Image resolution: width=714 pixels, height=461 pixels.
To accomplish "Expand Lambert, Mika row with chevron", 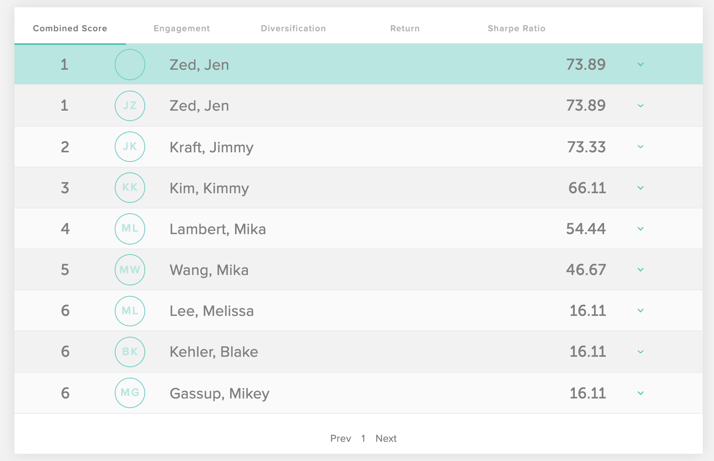I will point(641,229).
